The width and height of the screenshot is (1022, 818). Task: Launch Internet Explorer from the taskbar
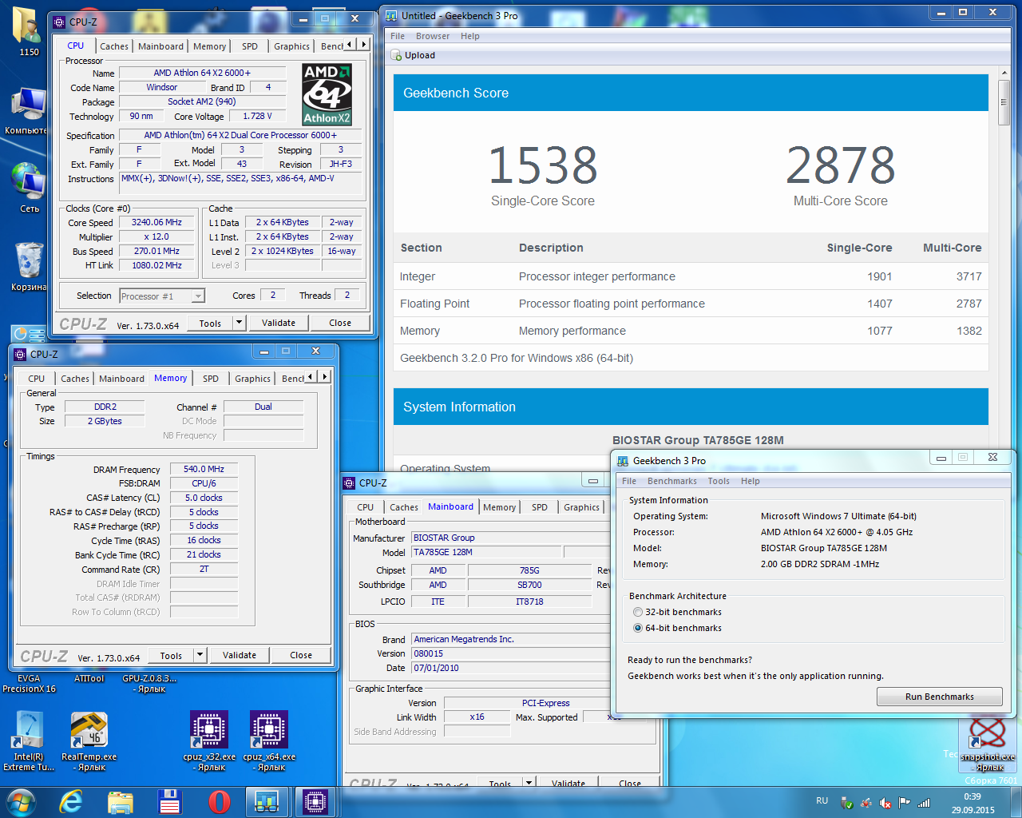pyautogui.click(x=71, y=801)
